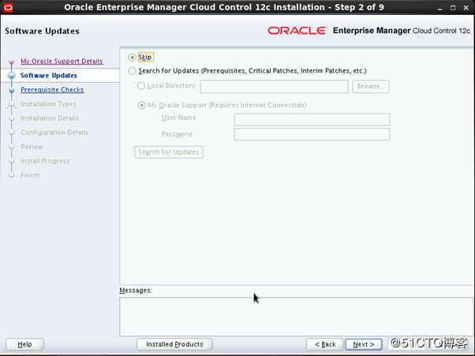Screen dimensions: 475x356
Task: Click the ORACLE logo in header
Action: click(297, 31)
